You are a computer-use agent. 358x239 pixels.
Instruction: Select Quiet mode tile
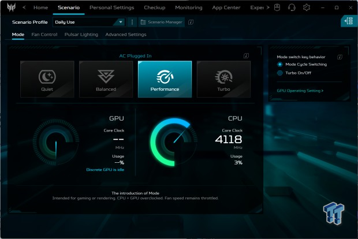pos(47,79)
